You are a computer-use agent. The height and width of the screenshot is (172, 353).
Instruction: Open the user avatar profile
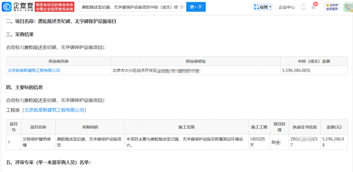coord(347,7)
